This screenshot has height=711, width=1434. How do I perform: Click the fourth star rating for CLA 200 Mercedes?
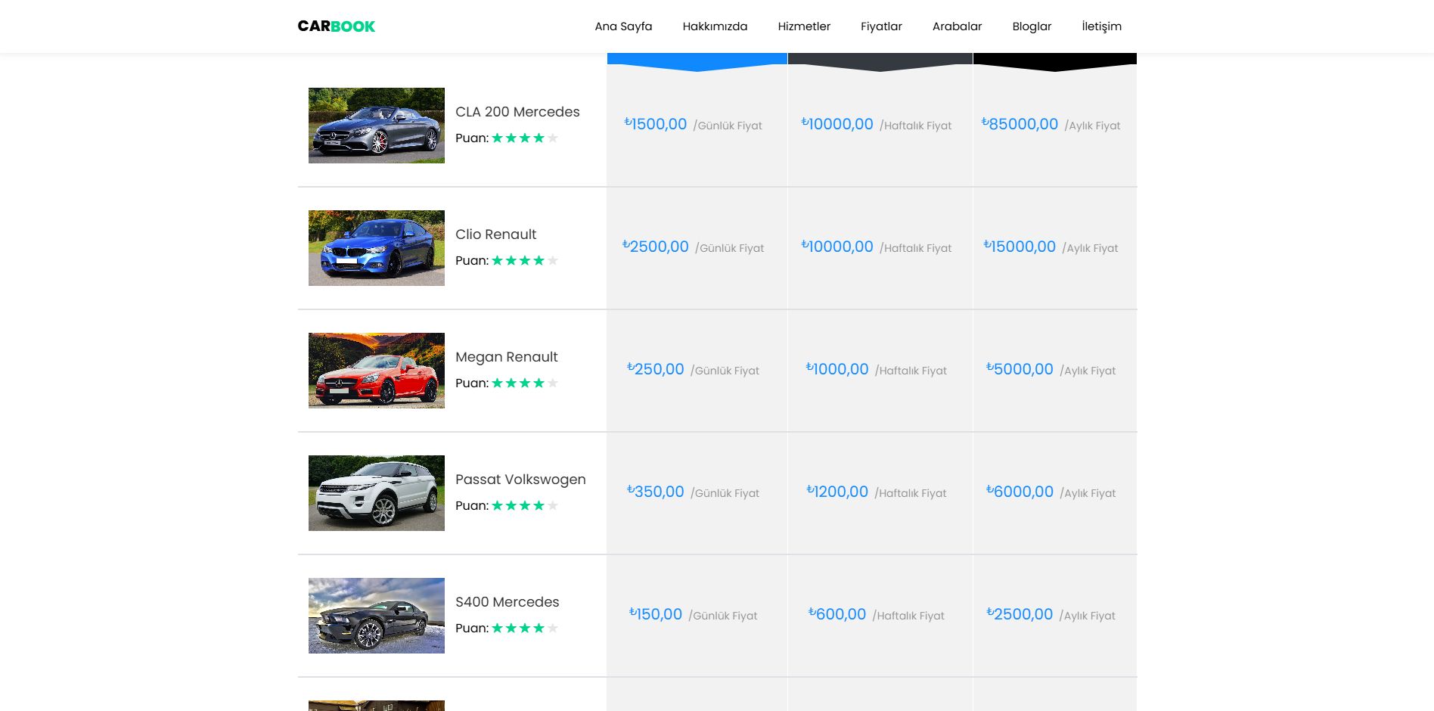coord(539,138)
